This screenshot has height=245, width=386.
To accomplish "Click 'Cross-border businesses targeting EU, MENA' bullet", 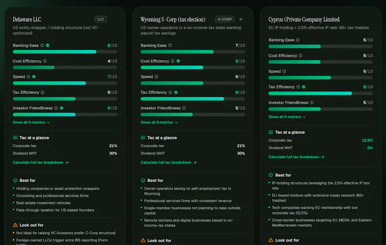I will (321, 223).
